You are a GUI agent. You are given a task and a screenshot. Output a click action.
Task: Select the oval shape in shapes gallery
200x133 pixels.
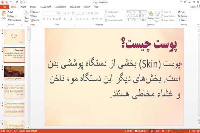(140, 12)
